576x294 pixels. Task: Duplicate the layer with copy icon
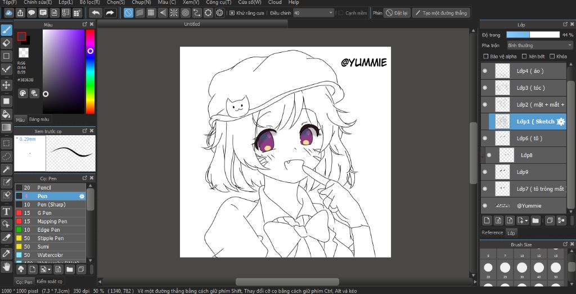click(x=550, y=220)
